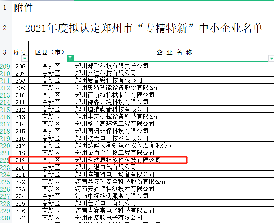The height and width of the screenshot is (223, 274).
Task: Select serial number cell 207
Action: (20, 73)
